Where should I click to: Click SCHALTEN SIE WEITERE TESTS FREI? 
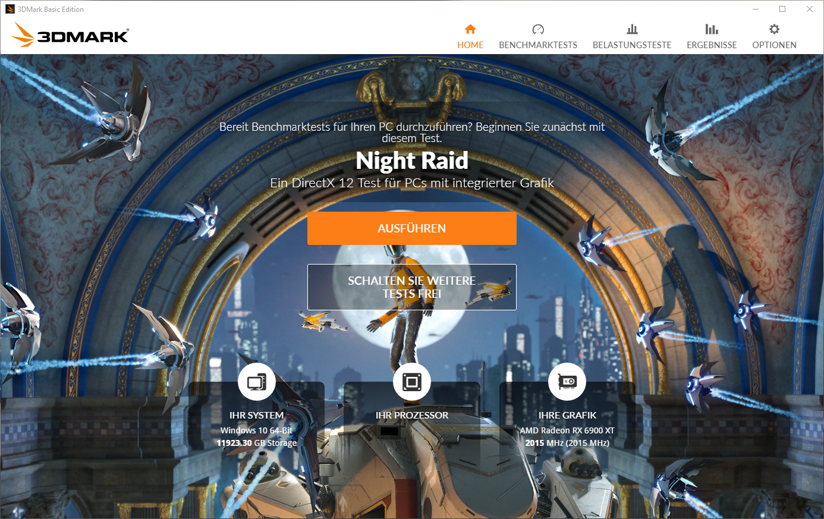pos(412,287)
